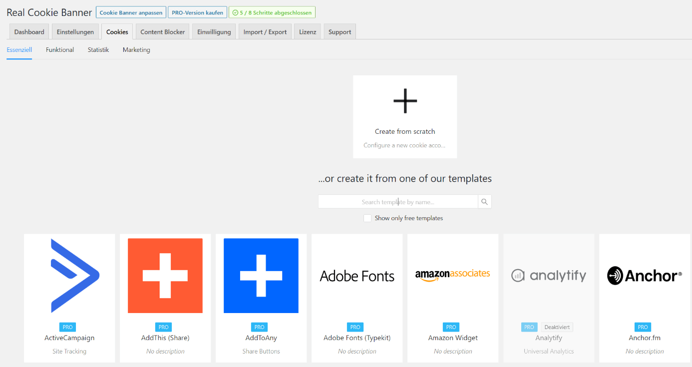
Task: Open the Anchor.fm logo template
Action: coord(645,276)
